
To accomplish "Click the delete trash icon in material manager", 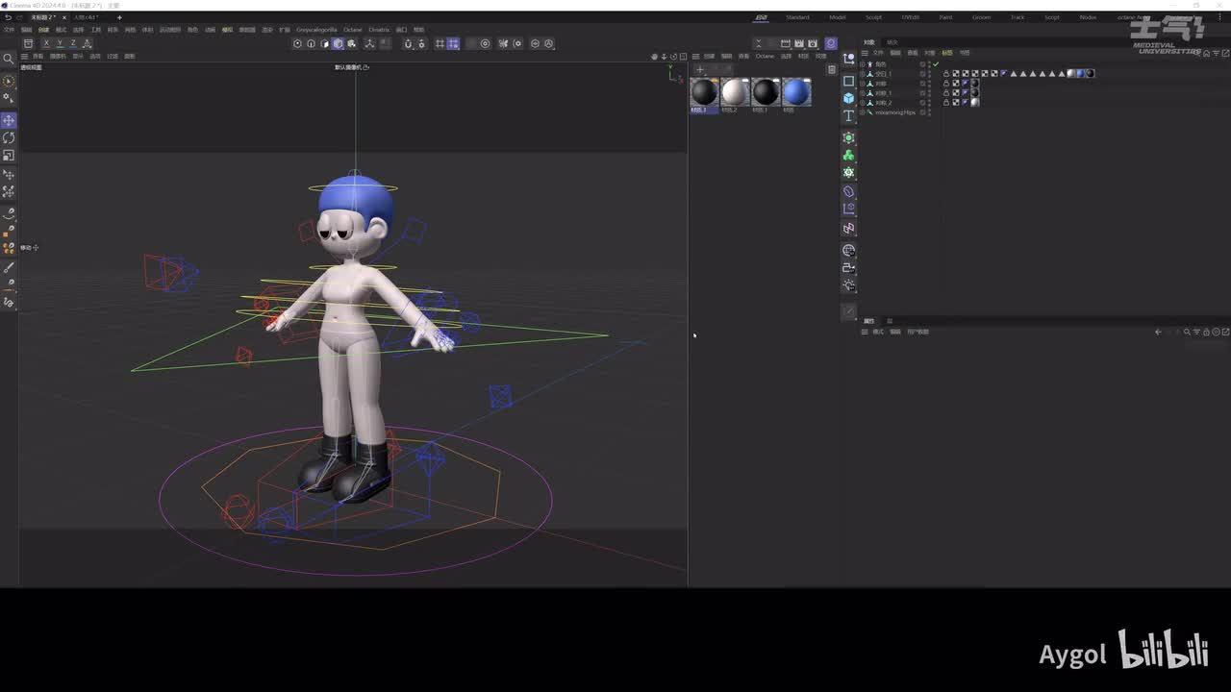I will (x=832, y=69).
